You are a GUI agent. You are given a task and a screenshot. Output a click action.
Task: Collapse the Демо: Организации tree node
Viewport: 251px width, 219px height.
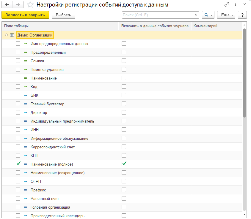[x=7, y=35]
